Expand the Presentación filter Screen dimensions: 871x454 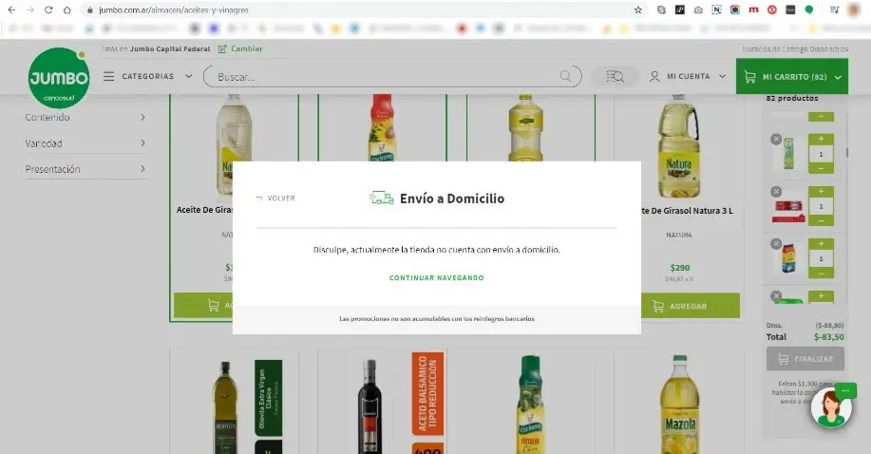click(x=85, y=169)
